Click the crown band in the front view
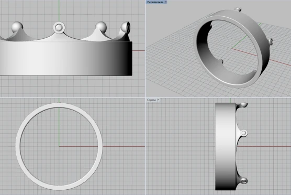This screenshot has height=195, width=291. tap(66, 58)
